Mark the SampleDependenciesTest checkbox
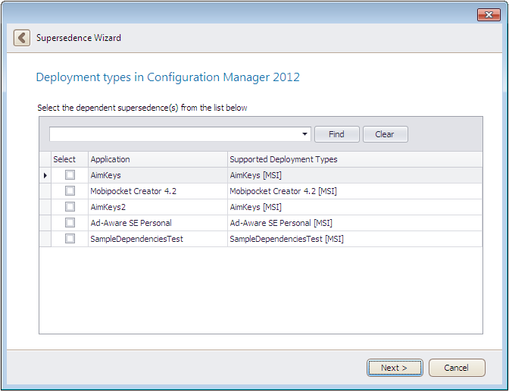 coord(70,239)
